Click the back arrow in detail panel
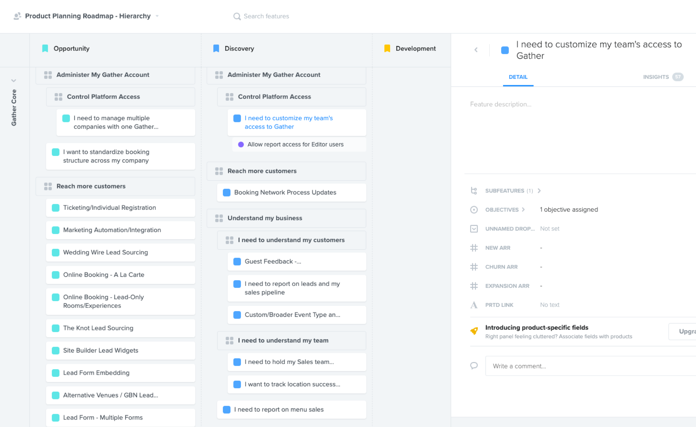Image resolution: width=696 pixels, height=427 pixels. point(476,50)
